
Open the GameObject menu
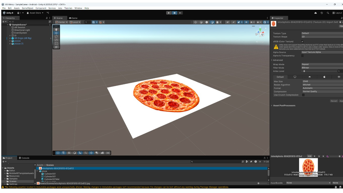click(x=27, y=8)
